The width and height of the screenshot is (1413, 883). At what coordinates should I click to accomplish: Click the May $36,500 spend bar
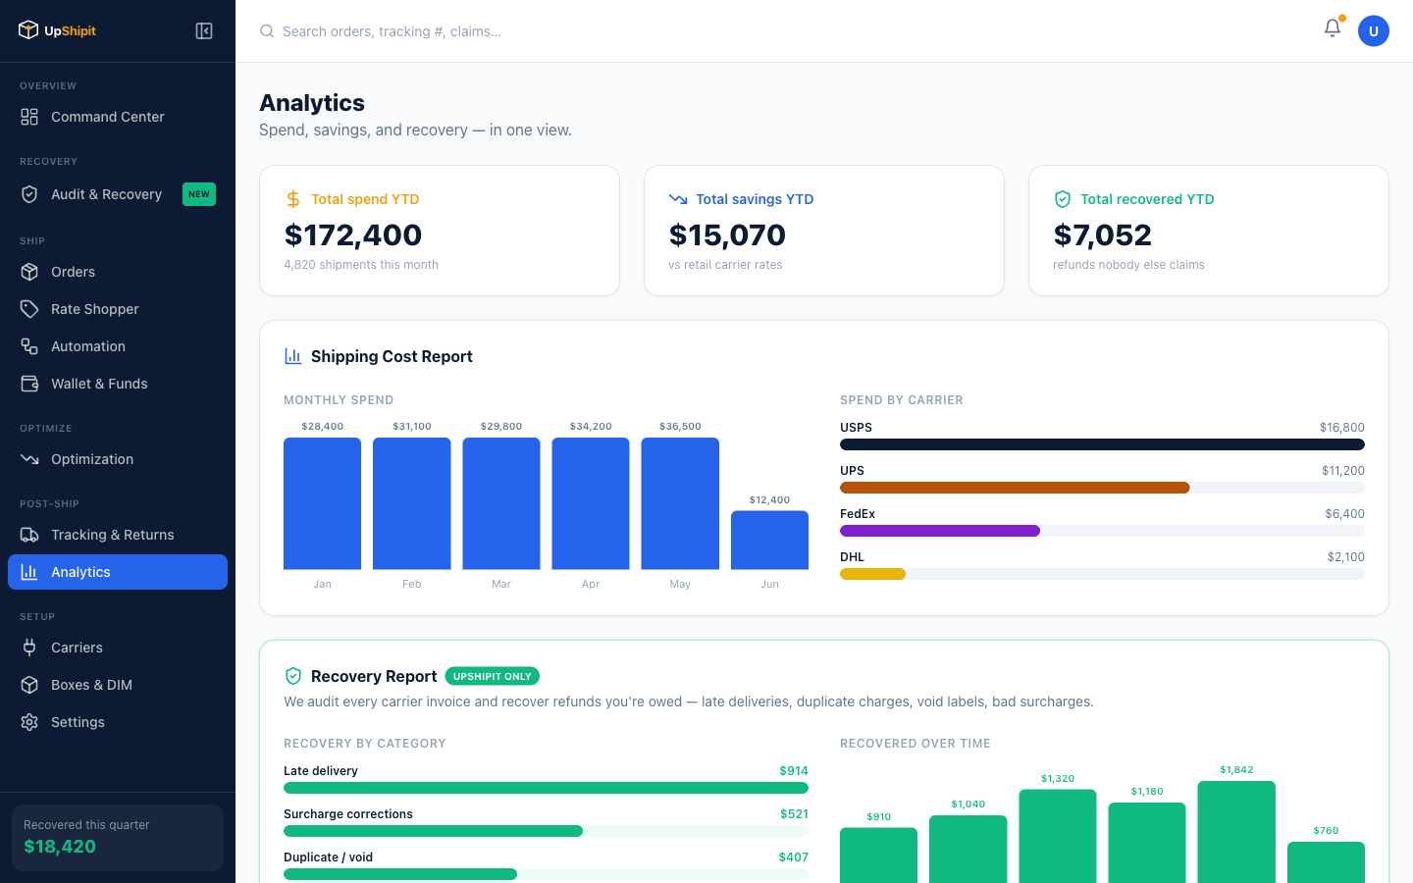click(680, 503)
